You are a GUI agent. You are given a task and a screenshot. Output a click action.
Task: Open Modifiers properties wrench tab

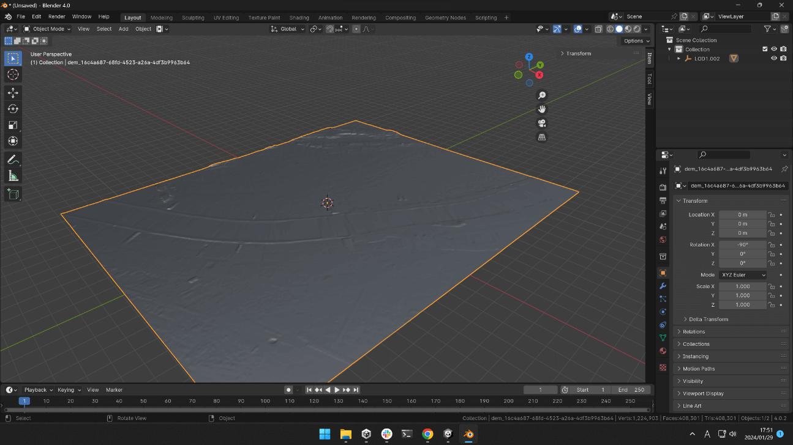(x=663, y=286)
